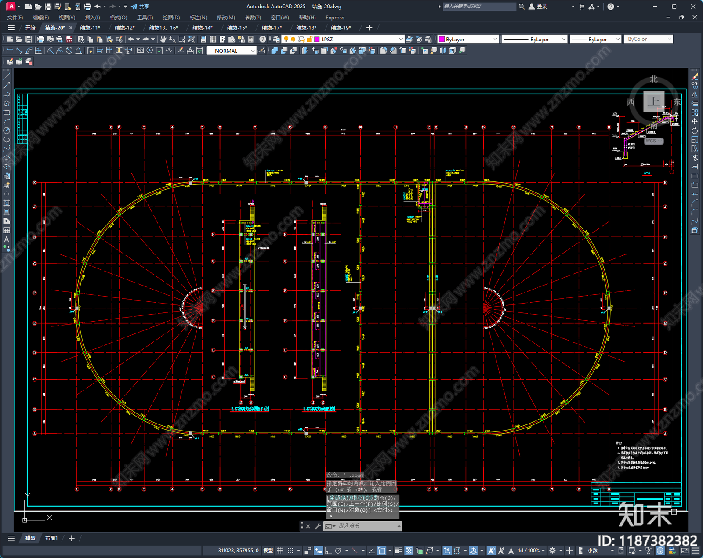Click the 登录 sign-in button
The height and width of the screenshot is (558, 703).
[x=538, y=7]
